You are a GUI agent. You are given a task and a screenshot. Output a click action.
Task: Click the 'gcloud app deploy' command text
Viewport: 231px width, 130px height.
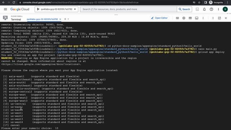[x=211, y=52]
